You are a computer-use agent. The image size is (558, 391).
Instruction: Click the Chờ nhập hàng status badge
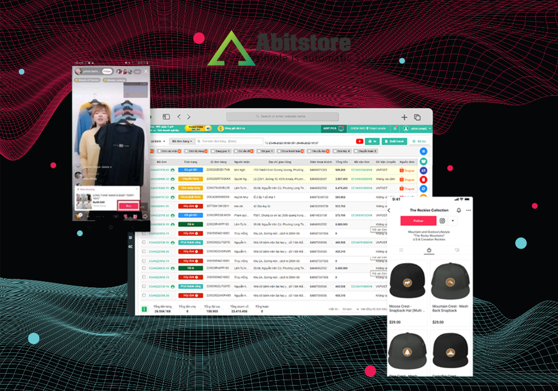pos(190,188)
